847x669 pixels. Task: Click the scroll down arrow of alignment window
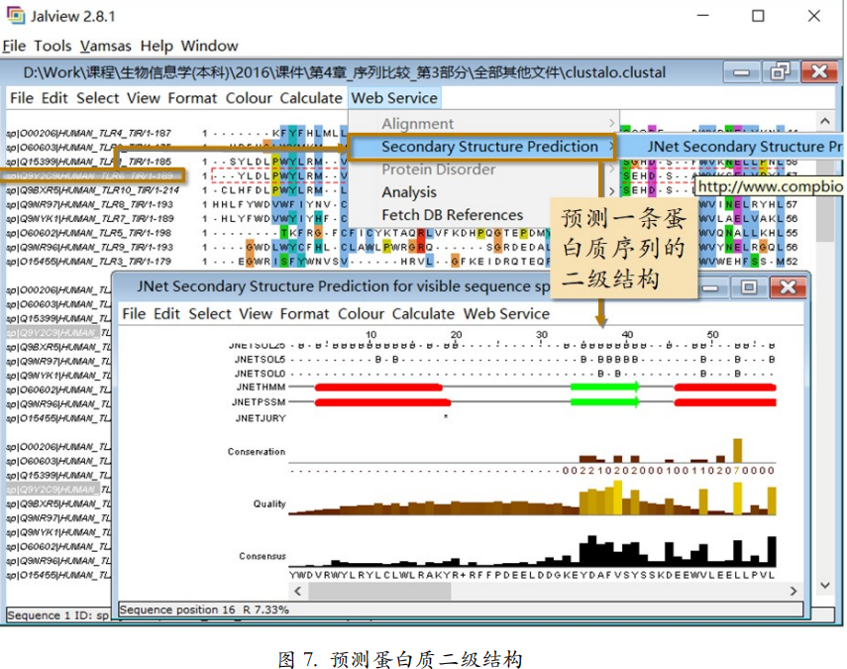tap(825, 585)
